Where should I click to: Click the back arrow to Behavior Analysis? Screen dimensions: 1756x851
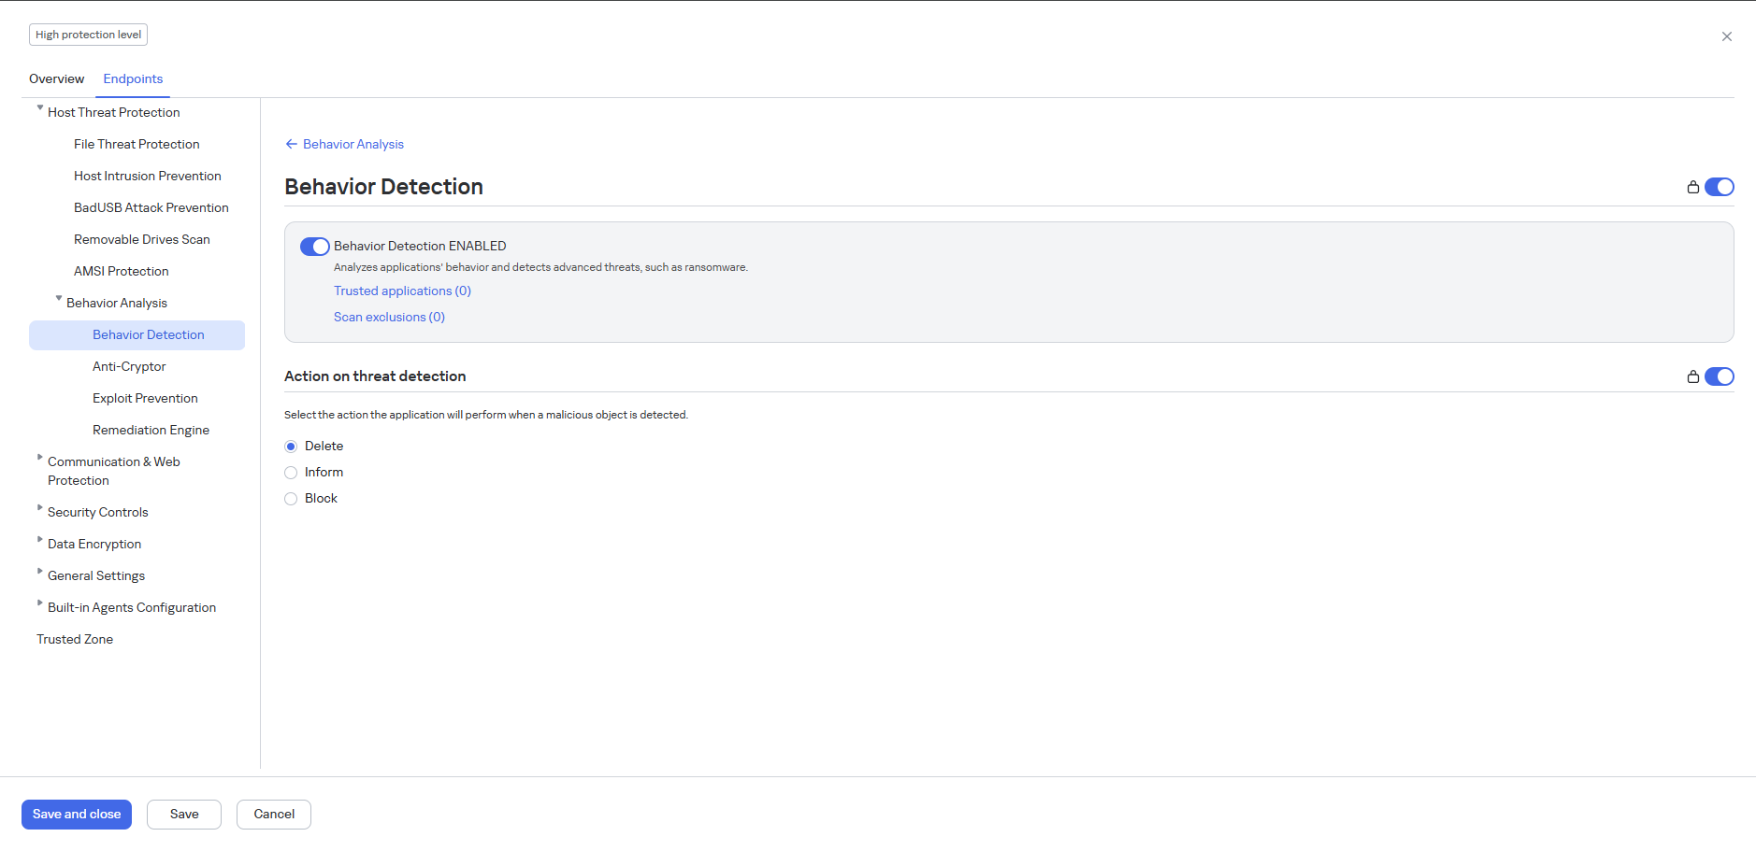[292, 145]
